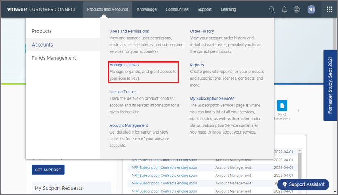Open the Manage Licenses link

click(x=124, y=65)
